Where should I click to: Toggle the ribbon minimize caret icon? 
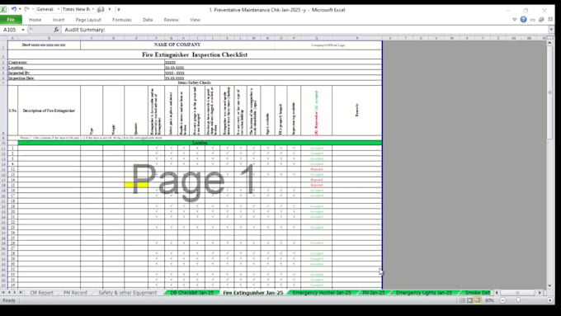point(515,20)
